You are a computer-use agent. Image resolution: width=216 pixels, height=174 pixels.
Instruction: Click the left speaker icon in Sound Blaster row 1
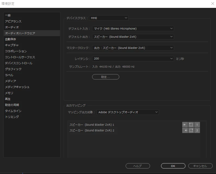click(185, 125)
